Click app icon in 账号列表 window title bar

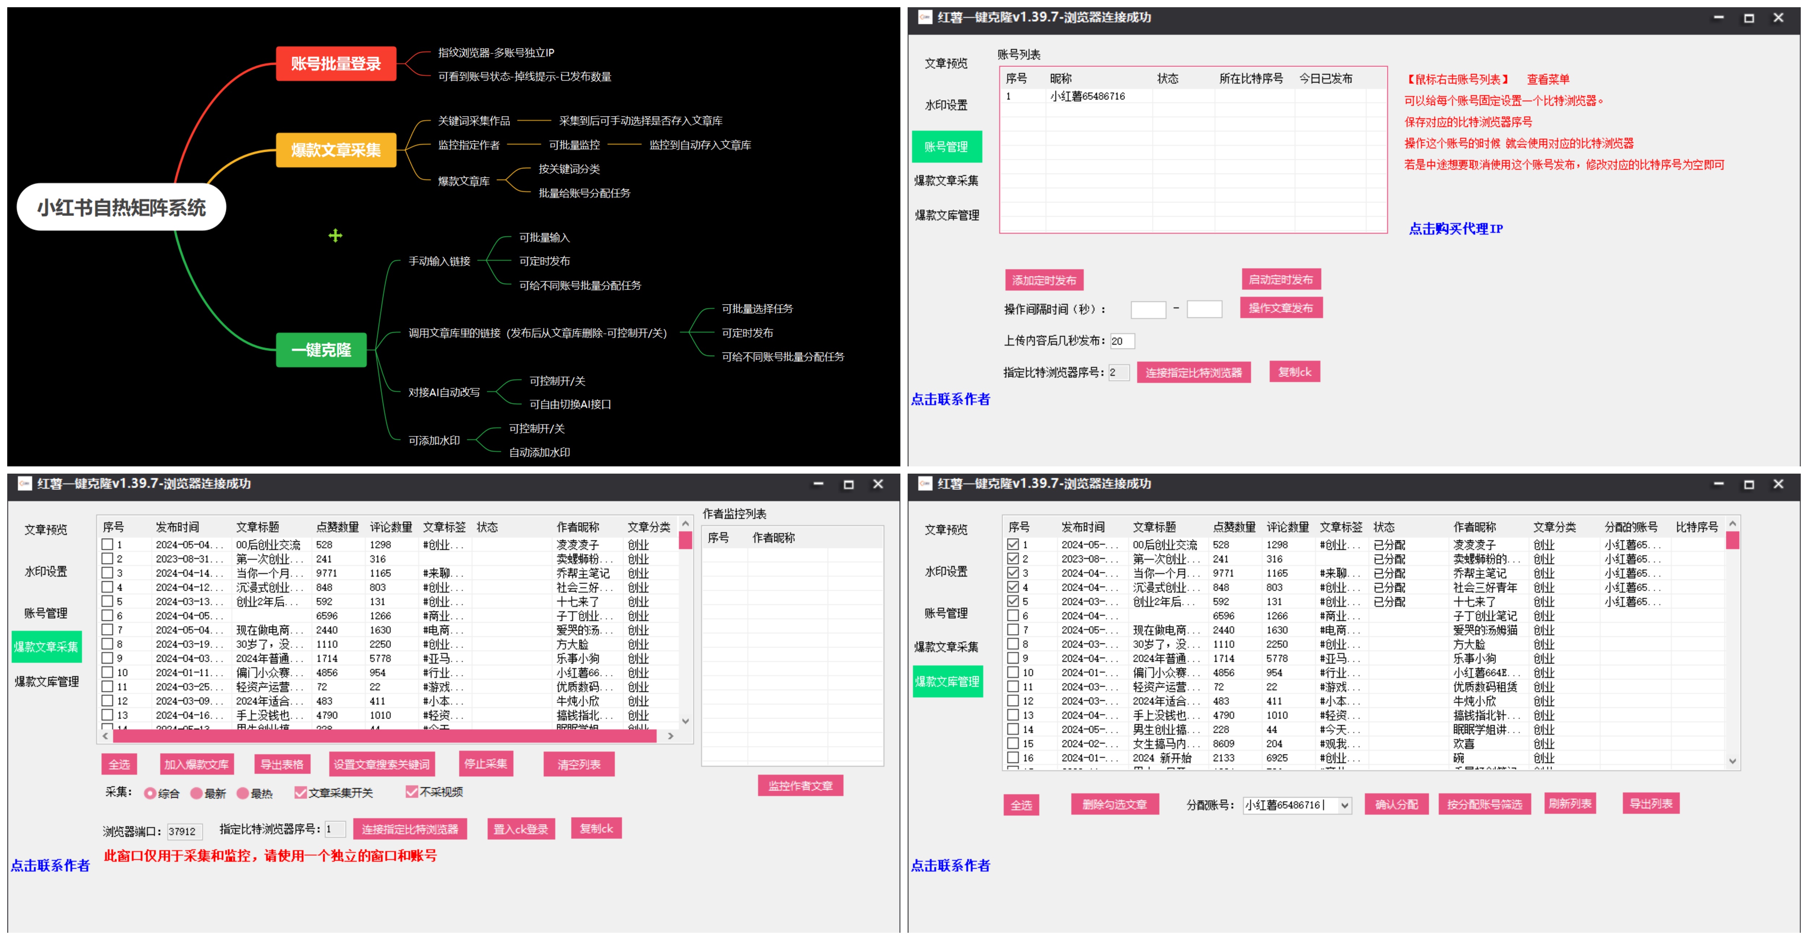click(x=925, y=18)
